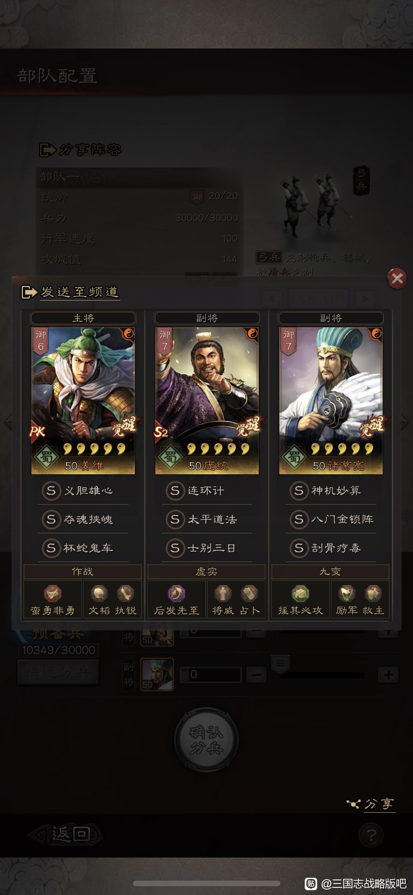Open 诸葛亮 general card

click(x=331, y=400)
